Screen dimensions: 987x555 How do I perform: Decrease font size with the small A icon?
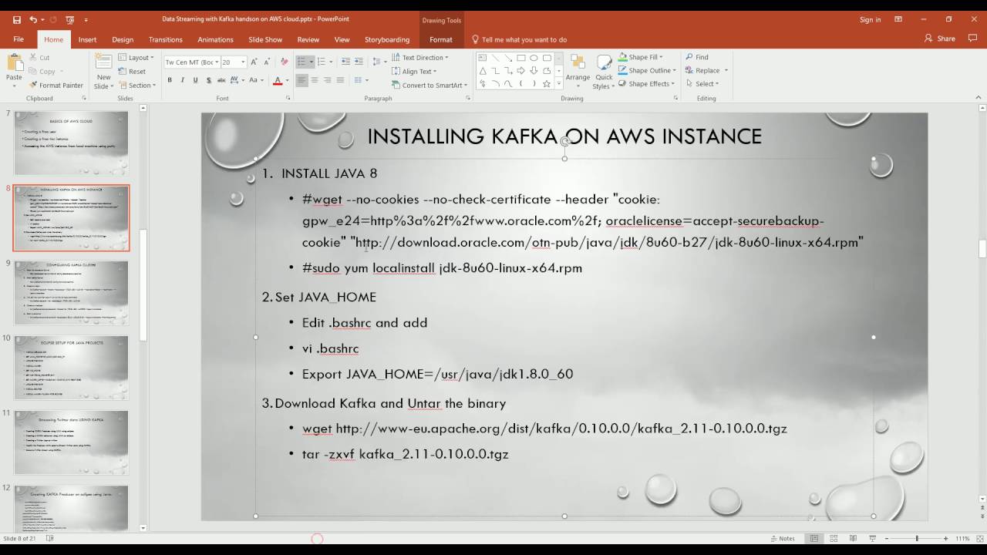[267, 62]
